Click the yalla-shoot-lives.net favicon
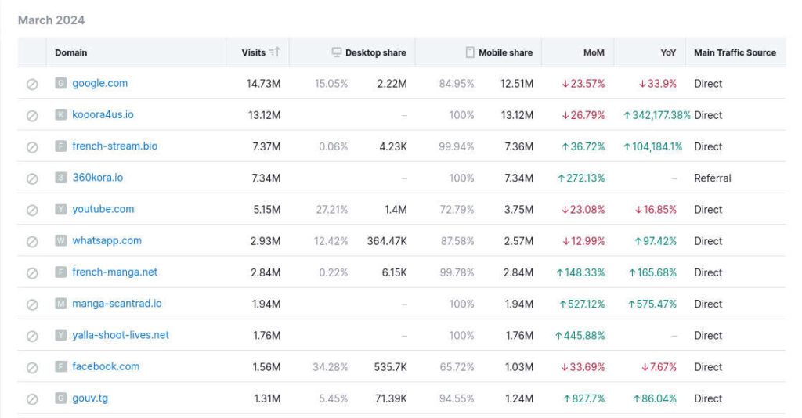 coord(61,335)
